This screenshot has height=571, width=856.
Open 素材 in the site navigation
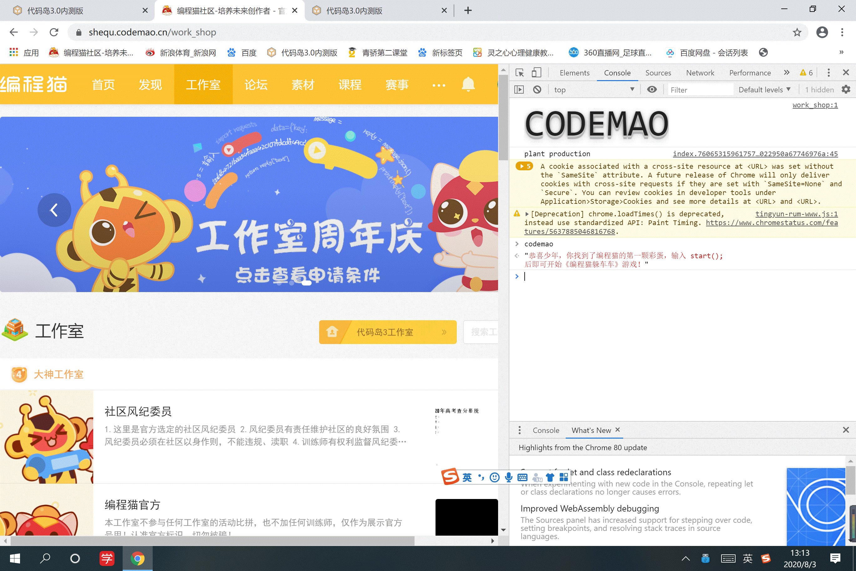(303, 85)
